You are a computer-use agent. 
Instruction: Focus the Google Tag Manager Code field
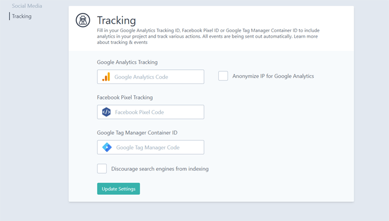[150, 148]
